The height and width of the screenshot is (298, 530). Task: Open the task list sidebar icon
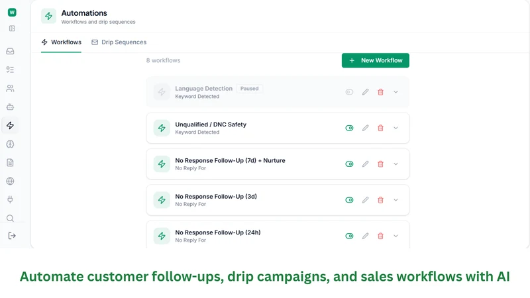pos(10,70)
